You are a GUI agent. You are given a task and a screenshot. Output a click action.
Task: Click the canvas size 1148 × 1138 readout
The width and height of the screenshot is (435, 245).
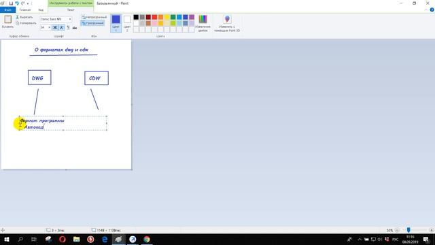pyautogui.click(x=106, y=230)
